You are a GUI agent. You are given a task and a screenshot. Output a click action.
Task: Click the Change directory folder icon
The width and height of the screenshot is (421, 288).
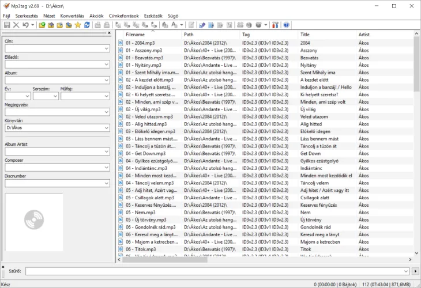click(x=42, y=25)
